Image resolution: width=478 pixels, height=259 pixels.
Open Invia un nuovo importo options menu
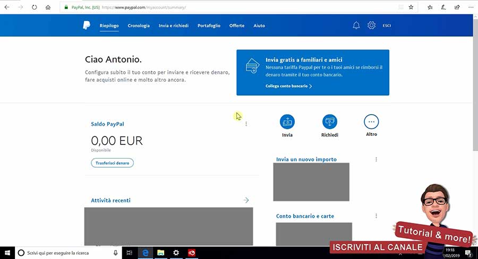[376, 159]
